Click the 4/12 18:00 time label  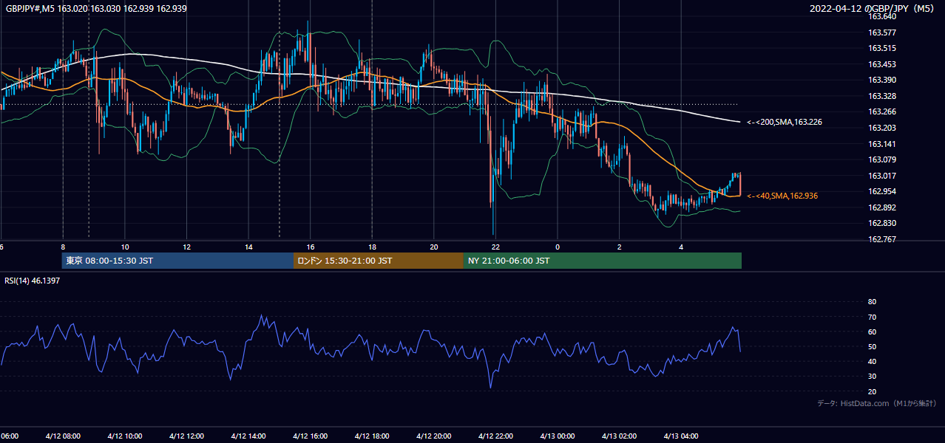[x=371, y=436]
